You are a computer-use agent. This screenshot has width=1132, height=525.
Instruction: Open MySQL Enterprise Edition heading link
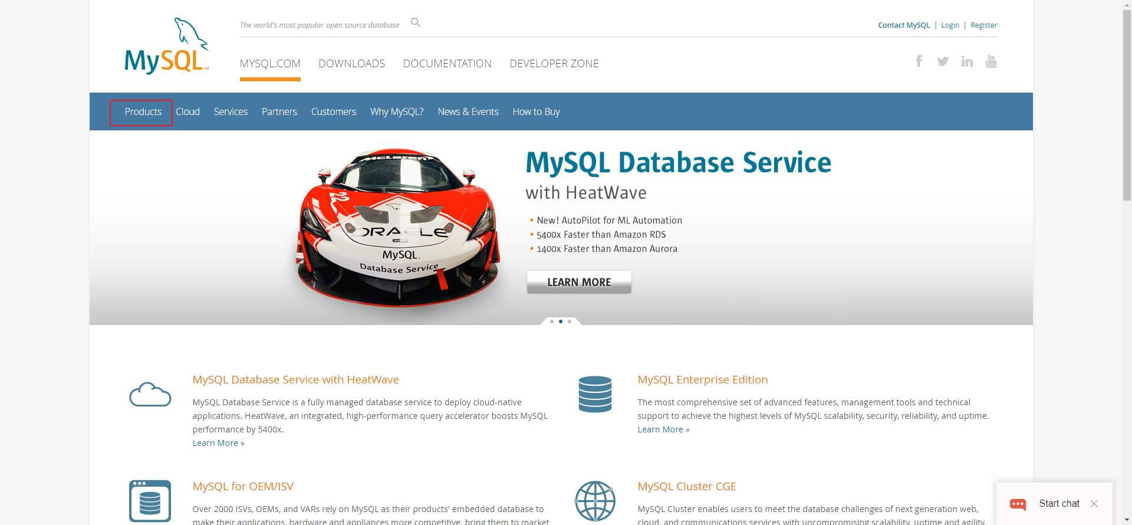click(703, 380)
